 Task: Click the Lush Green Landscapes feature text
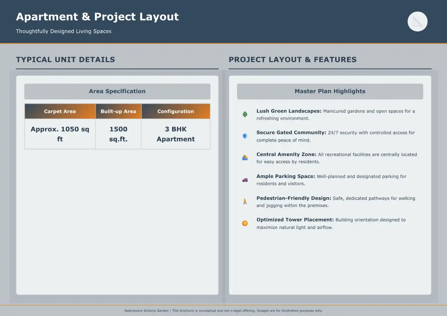[335, 114]
